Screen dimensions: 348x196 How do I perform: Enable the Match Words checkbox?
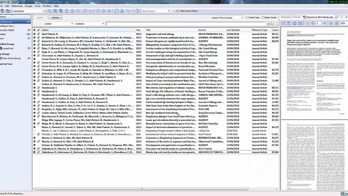[x=263, y=17]
